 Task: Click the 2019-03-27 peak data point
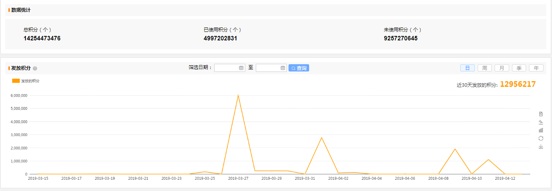pyautogui.click(x=238, y=96)
